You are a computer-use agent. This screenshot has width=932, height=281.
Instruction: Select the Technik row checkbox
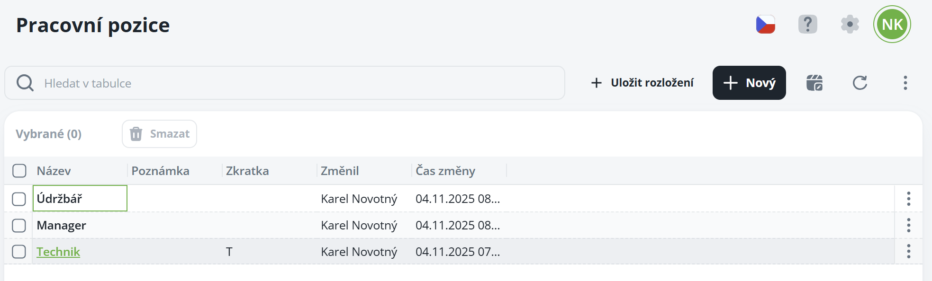pos(19,252)
